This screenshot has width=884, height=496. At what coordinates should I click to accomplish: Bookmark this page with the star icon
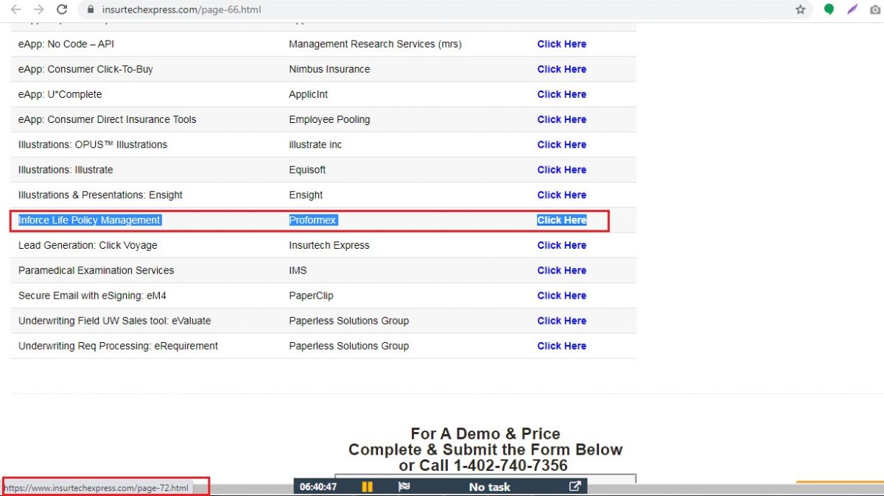pos(800,10)
